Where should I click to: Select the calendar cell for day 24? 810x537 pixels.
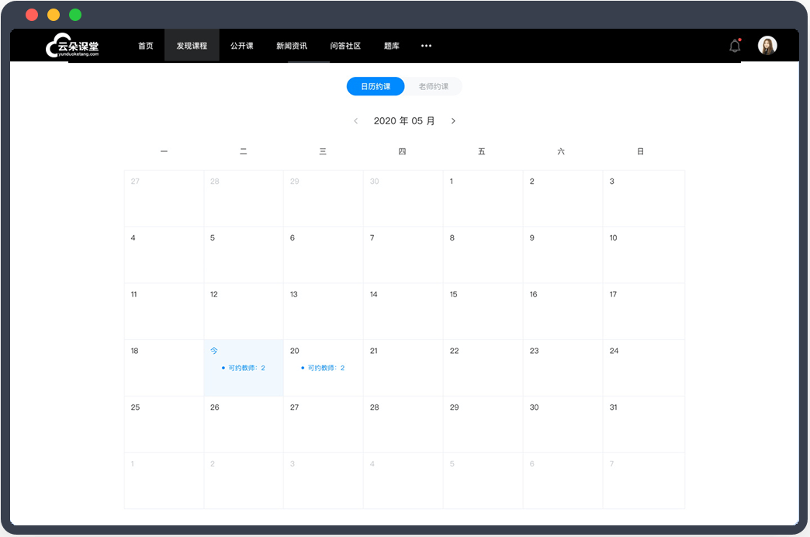click(644, 368)
